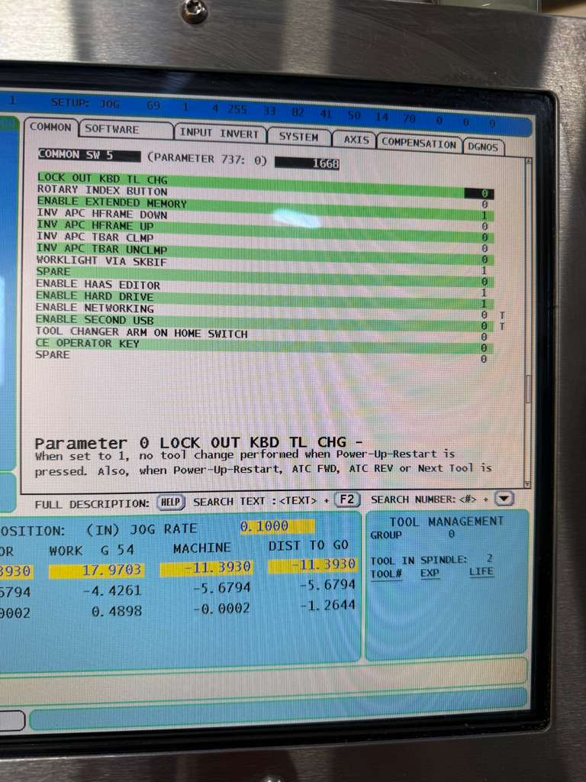Open the COMPENSATION tab
Image resolution: width=586 pixels, height=782 pixels.
click(419, 143)
